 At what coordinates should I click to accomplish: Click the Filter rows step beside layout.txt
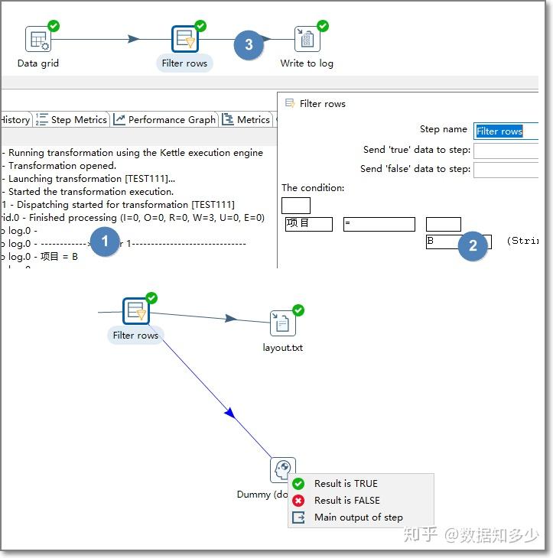[135, 311]
